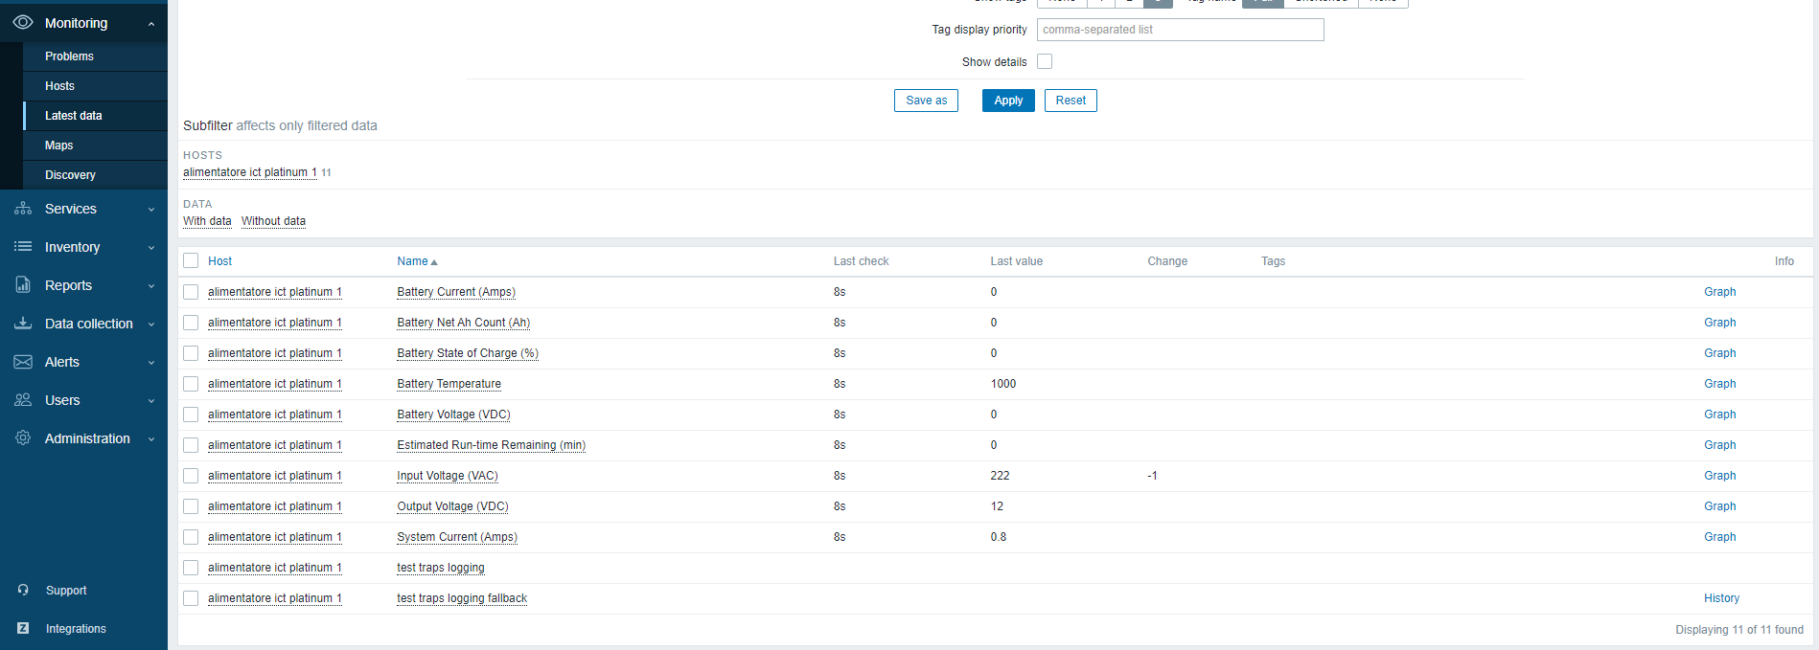This screenshot has height=650, width=1819.
Task: Click alimentatore ict platinum 1 subfilter host
Action: pos(250,172)
